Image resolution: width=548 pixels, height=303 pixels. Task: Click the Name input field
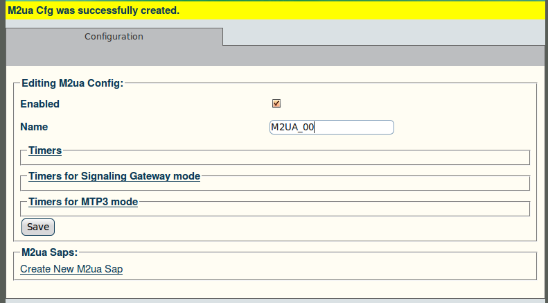(x=332, y=127)
